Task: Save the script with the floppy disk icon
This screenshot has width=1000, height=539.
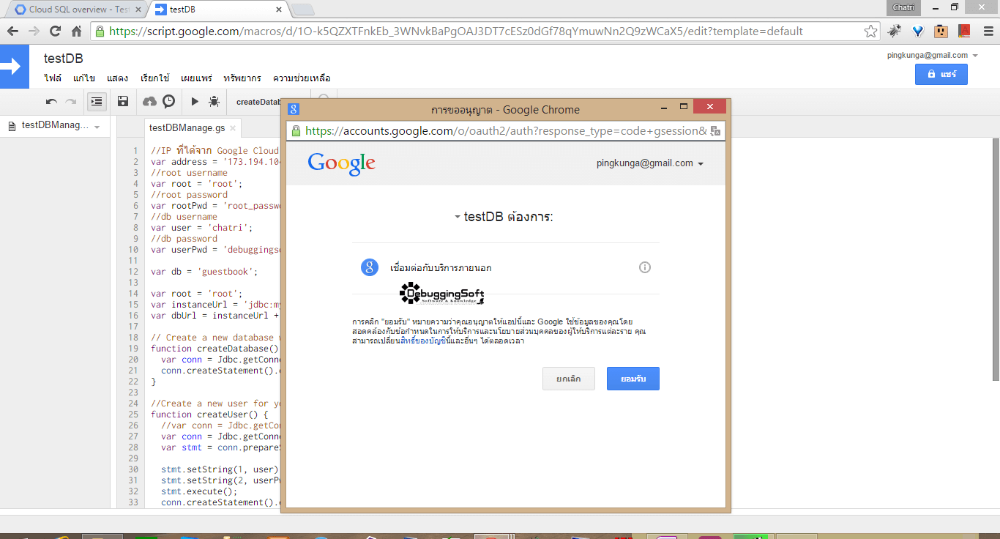Action: point(123,102)
